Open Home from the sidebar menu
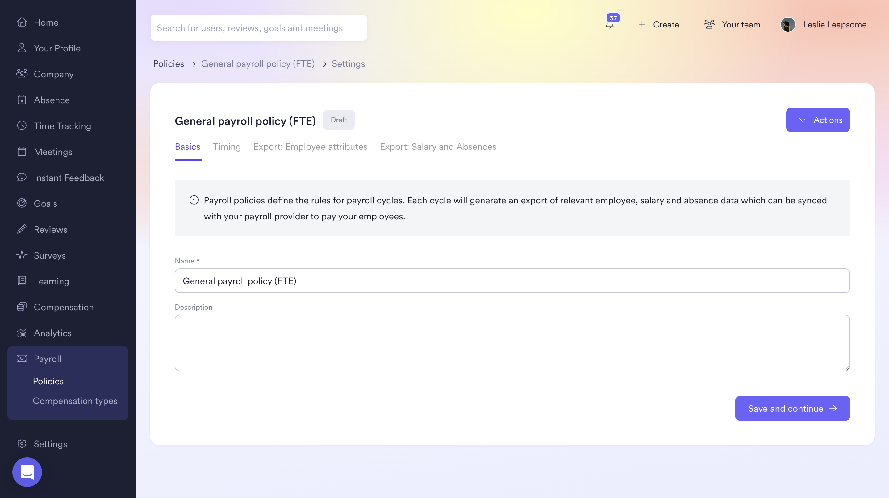Screen dimensions: 889x498 pos(46,22)
